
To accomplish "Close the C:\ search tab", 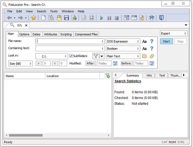I will tap(26, 25).
